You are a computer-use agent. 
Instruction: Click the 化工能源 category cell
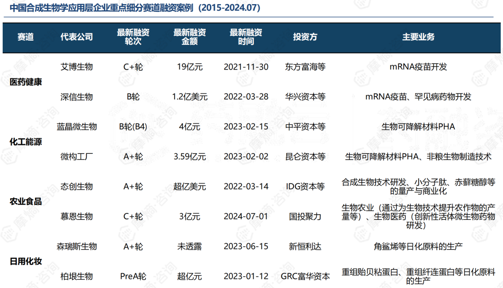tap(26, 141)
